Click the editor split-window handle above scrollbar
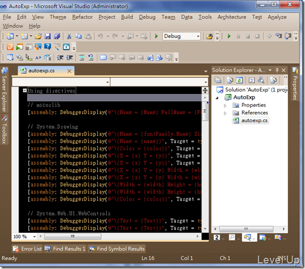 [205, 91]
